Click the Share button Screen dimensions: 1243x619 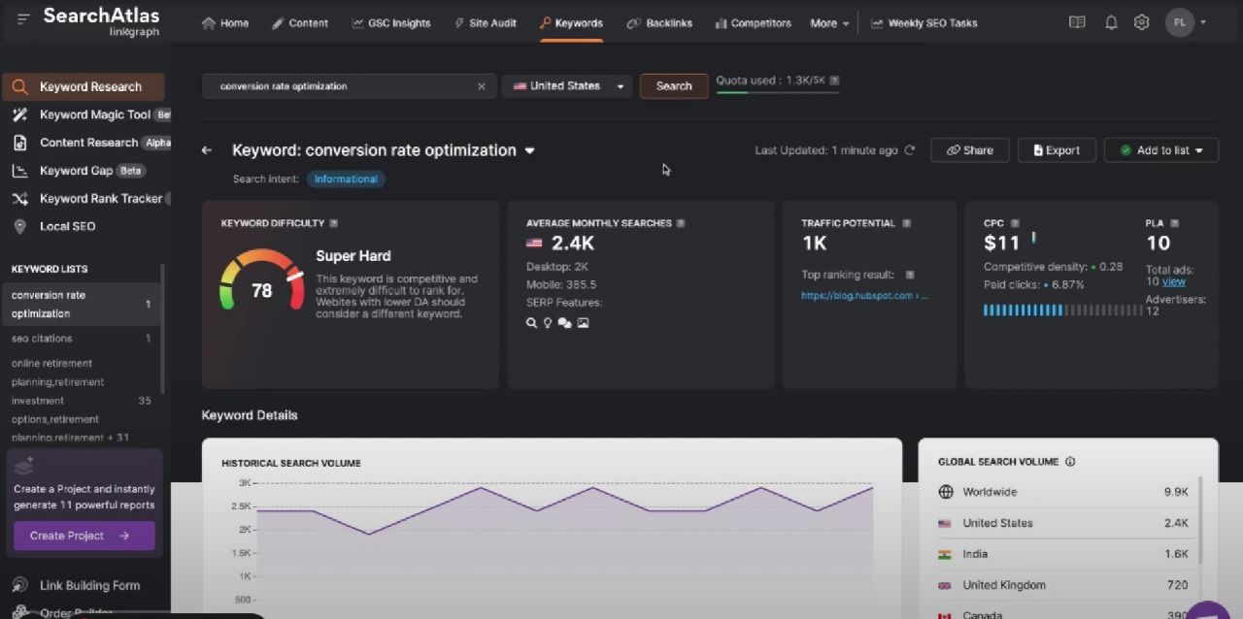click(x=970, y=150)
